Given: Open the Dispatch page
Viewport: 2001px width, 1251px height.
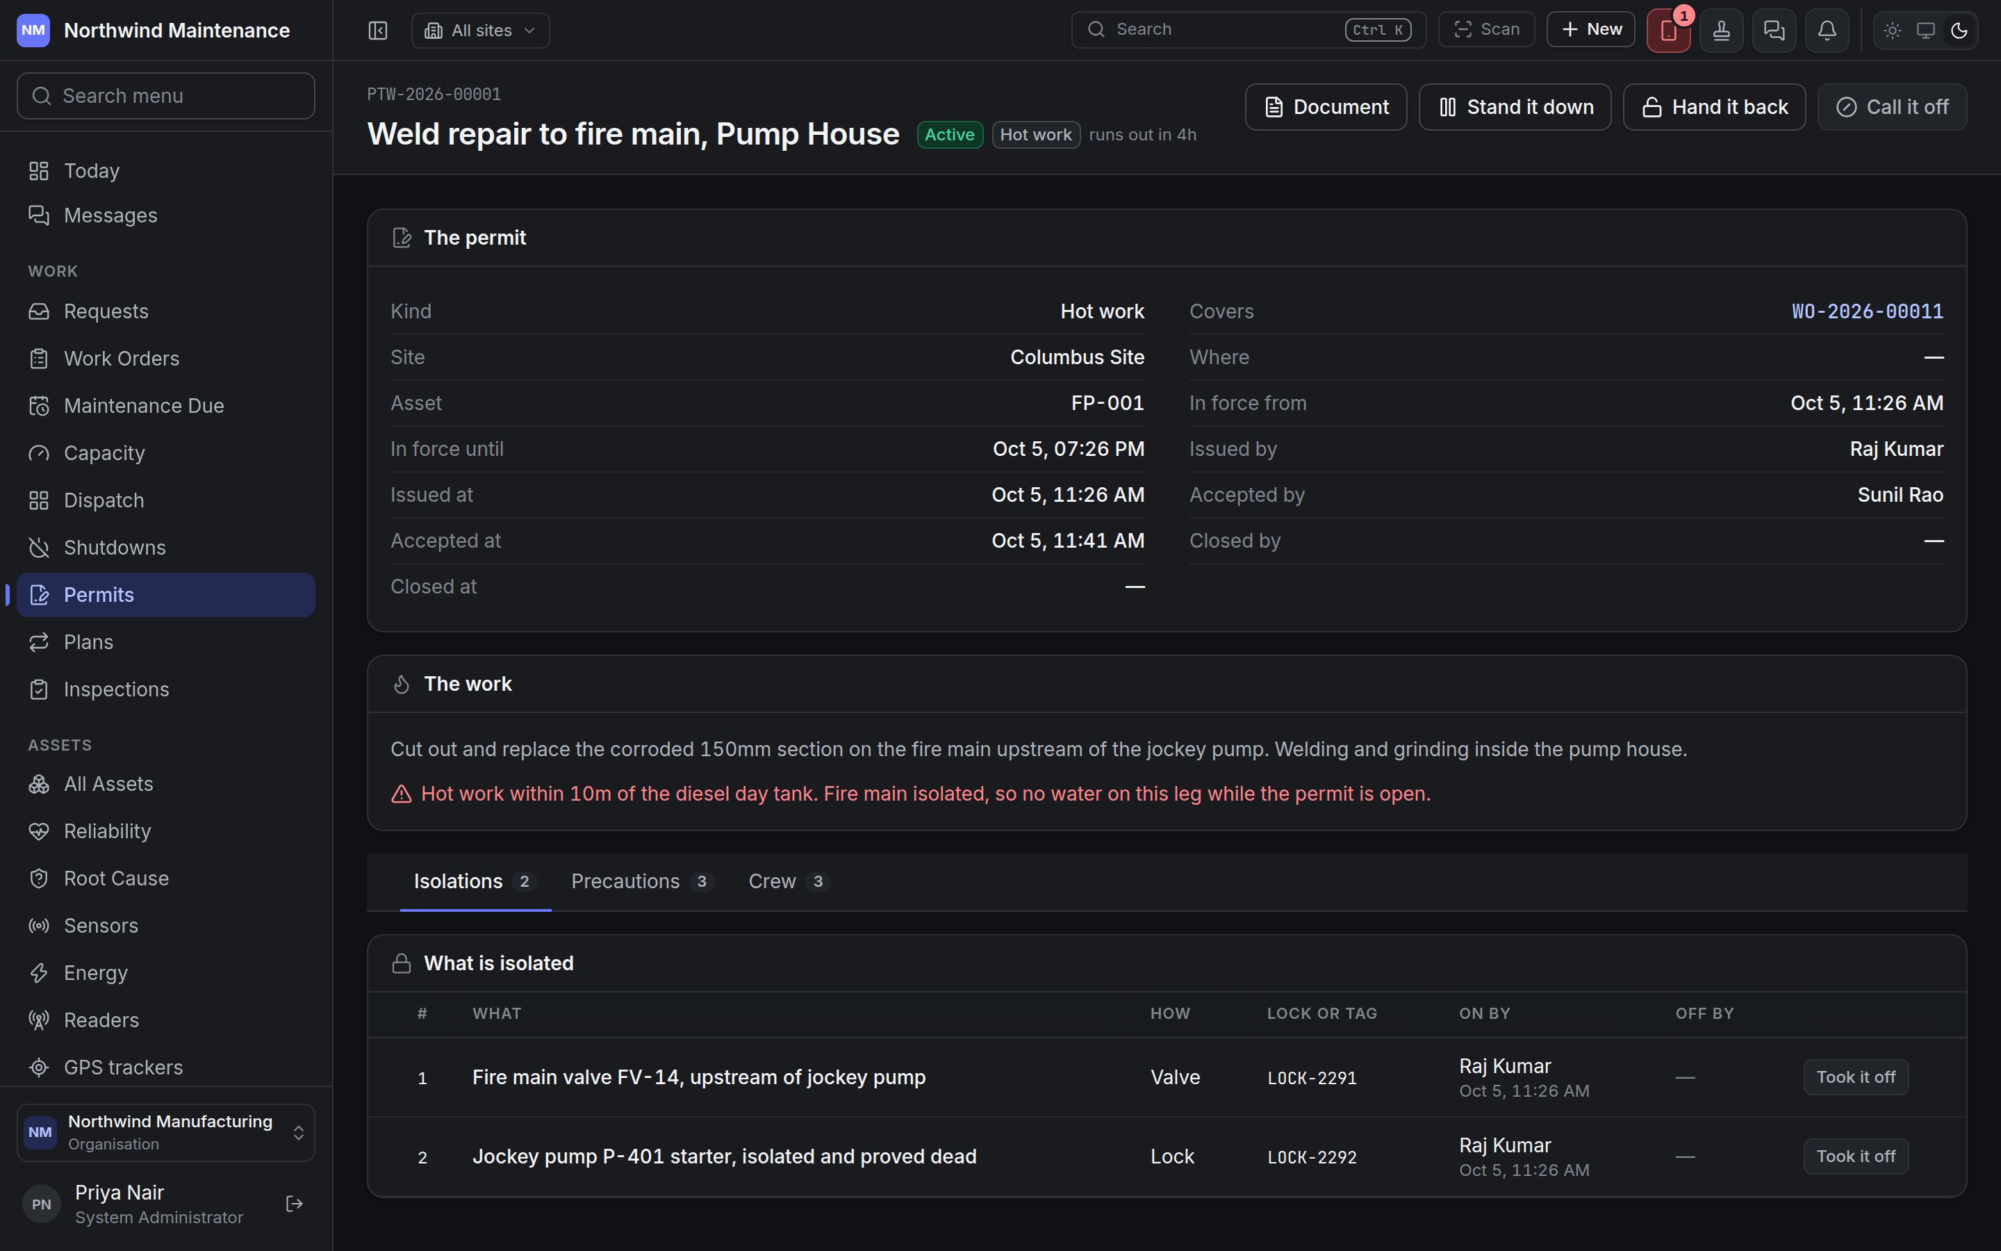Looking at the screenshot, I should [x=165, y=500].
